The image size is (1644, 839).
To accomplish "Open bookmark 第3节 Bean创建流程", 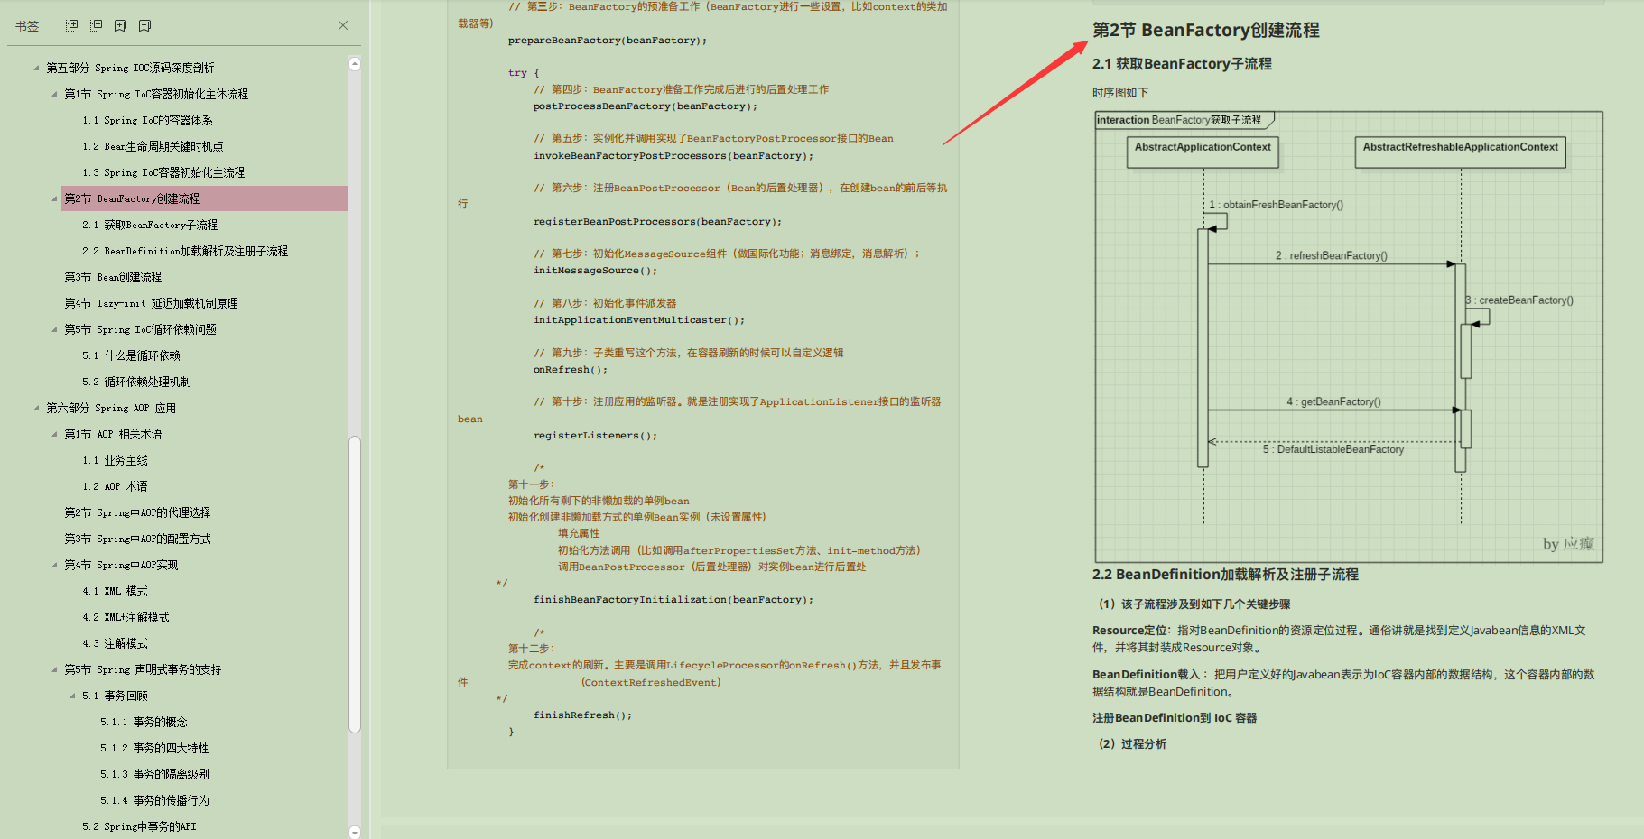I will point(113,277).
